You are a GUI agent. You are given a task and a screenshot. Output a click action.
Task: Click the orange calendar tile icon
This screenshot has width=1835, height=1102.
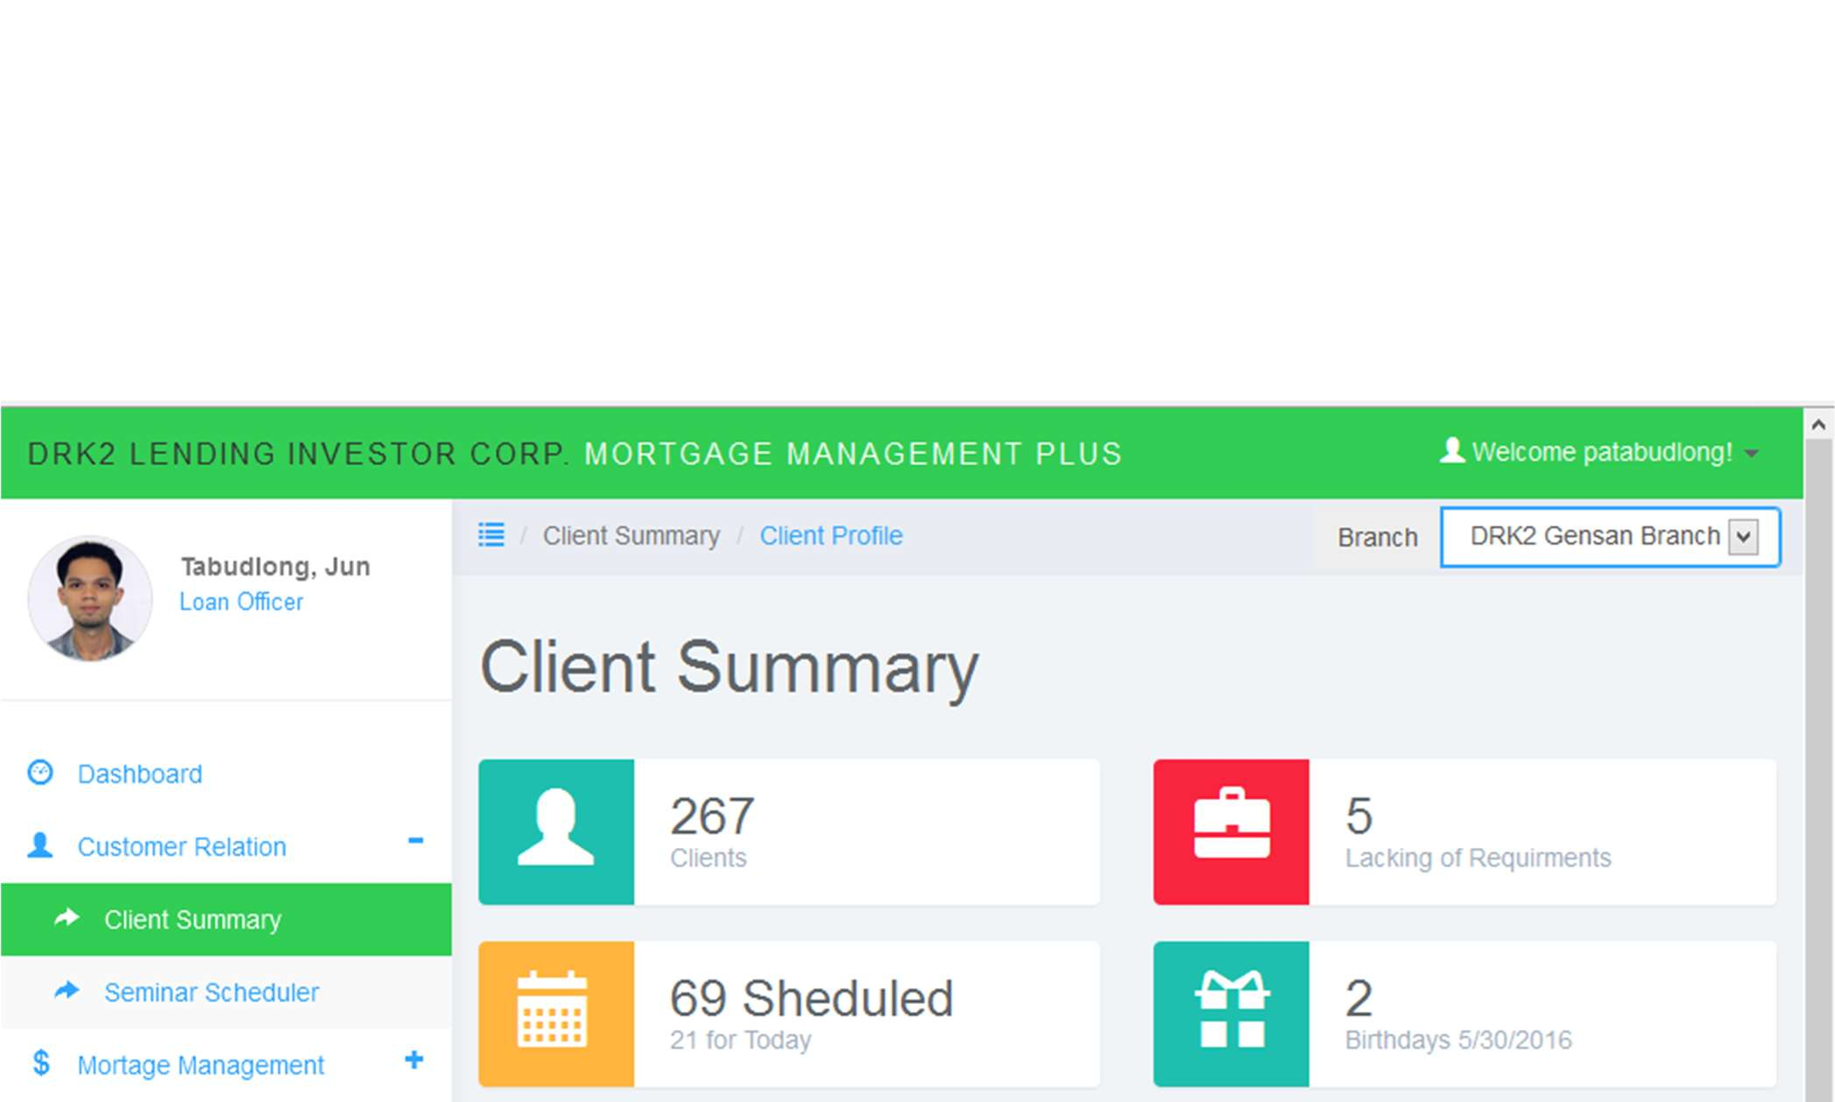click(x=556, y=1014)
